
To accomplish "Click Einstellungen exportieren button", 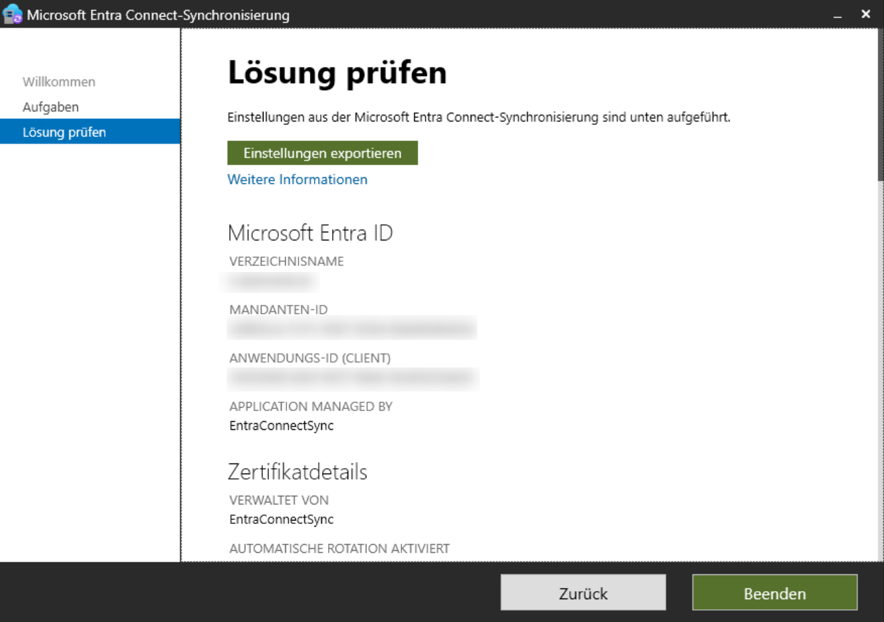I will pos(323,153).
